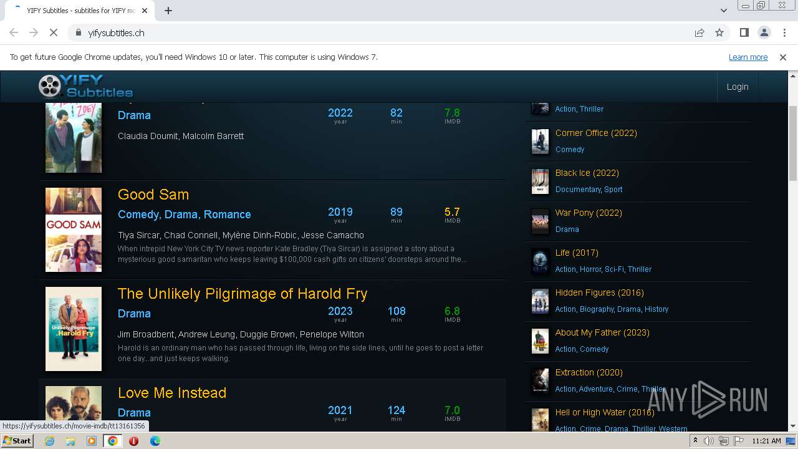Open Microsoft Edge from taskbar
Image resolution: width=798 pixels, height=449 pixels.
point(155,441)
